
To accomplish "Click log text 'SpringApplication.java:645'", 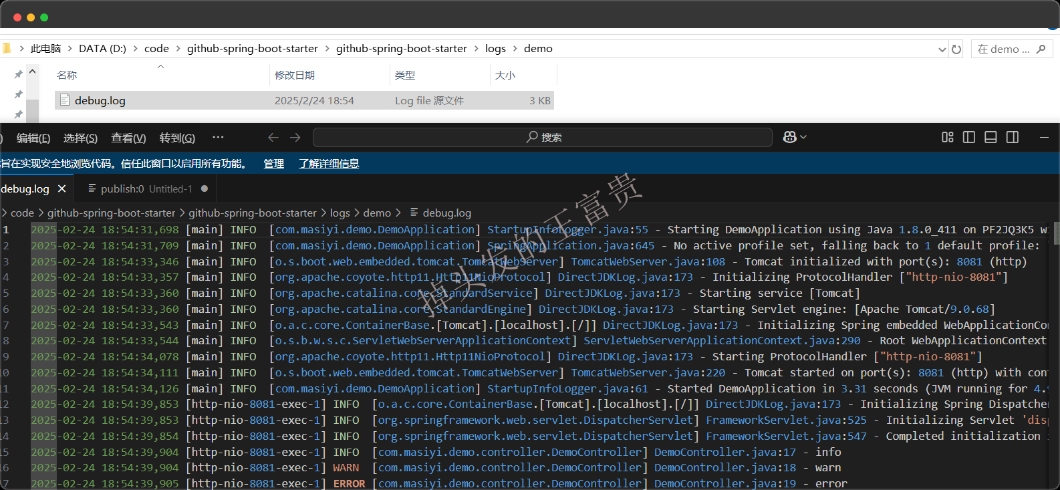I will [571, 246].
